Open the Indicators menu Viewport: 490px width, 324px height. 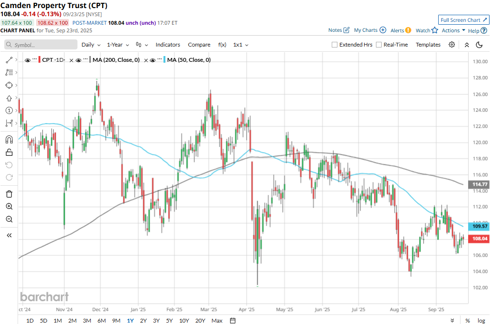168,45
